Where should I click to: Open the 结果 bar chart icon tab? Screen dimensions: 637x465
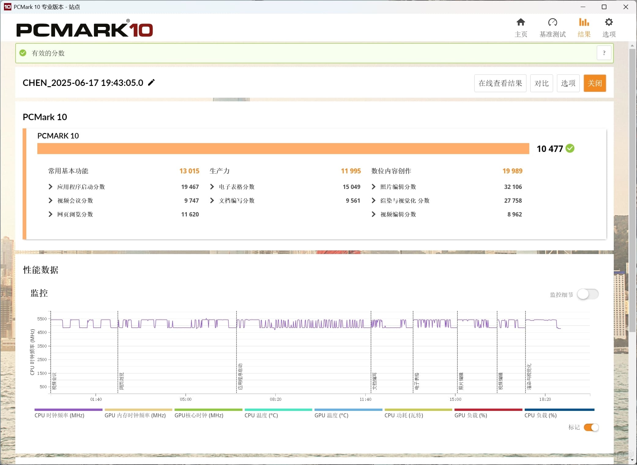click(x=584, y=28)
